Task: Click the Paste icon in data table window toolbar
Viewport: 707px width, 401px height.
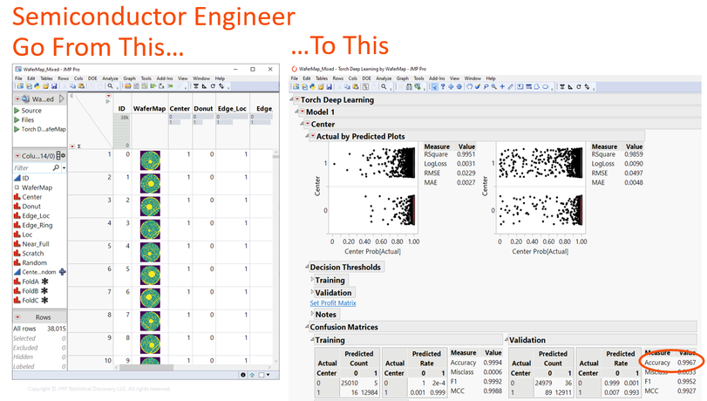Action: [81, 85]
